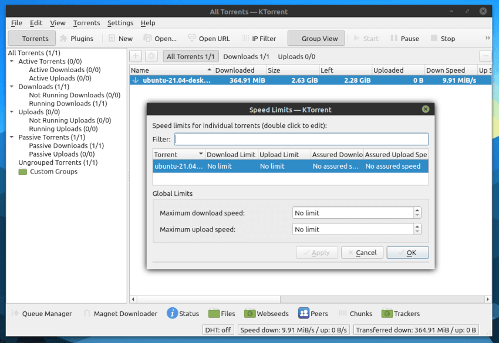Viewport: 499px width, 343px height.
Task: Toggle the Group View button
Action: click(315, 39)
